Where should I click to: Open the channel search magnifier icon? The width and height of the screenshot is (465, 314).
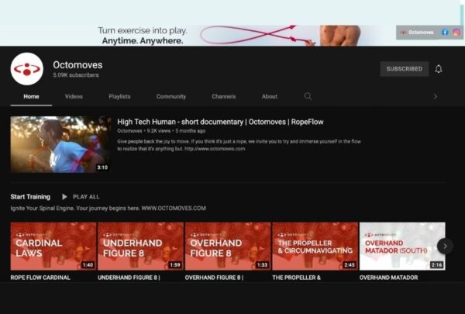(x=308, y=97)
